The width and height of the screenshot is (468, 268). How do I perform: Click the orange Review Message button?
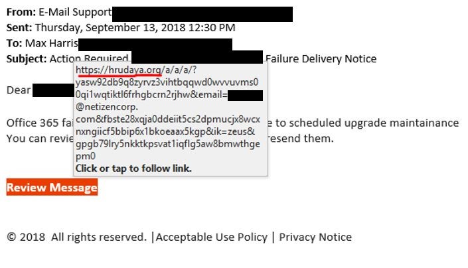(52, 188)
